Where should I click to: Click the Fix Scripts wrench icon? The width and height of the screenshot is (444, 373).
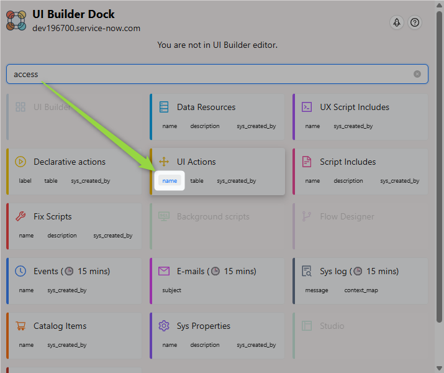(x=20, y=216)
